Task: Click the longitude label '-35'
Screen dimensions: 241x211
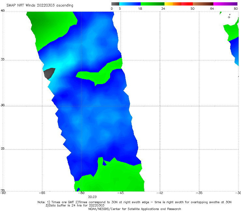Action: 199,193
